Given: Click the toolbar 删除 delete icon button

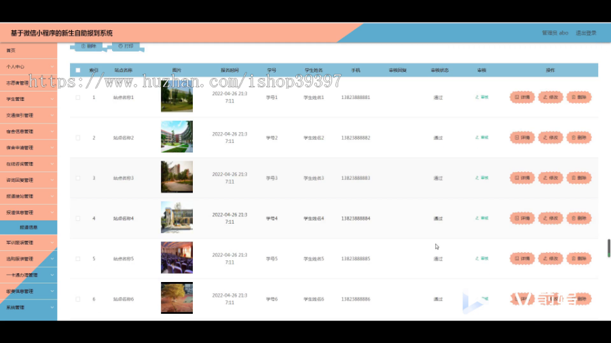Looking at the screenshot, I should click(x=88, y=46).
